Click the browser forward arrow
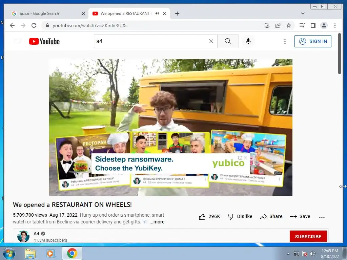347x260 pixels. pyautogui.click(x=23, y=25)
